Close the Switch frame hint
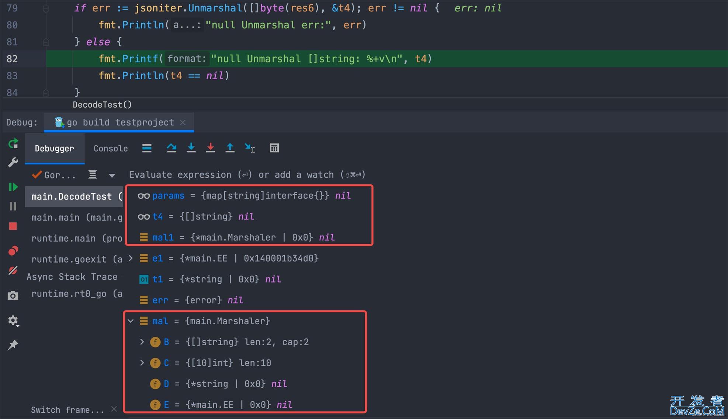This screenshot has height=419, width=728. pyautogui.click(x=114, y=409)
